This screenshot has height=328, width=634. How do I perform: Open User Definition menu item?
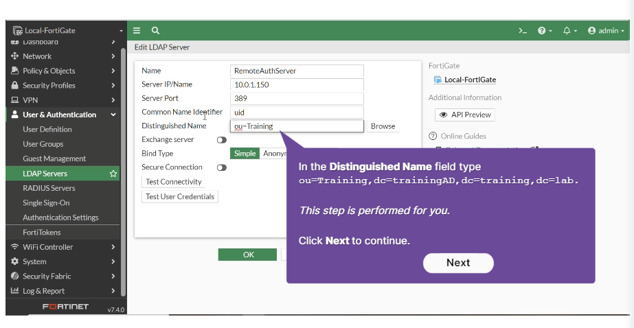pos(47,129)
